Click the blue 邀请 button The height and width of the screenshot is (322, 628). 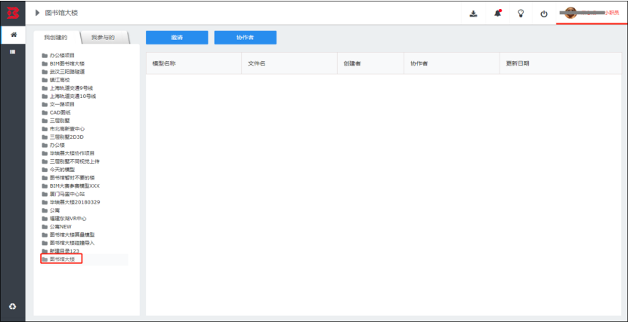tap(177, 38)
